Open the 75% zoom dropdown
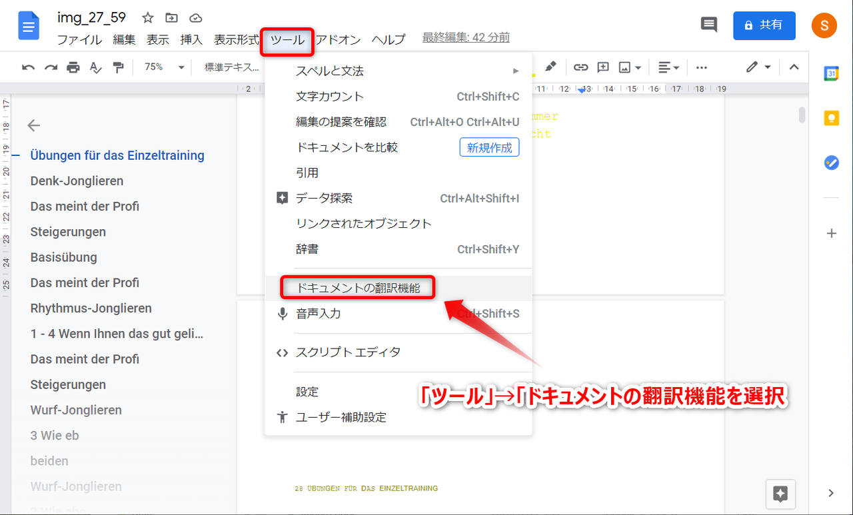853x515 pixels. 164,67
